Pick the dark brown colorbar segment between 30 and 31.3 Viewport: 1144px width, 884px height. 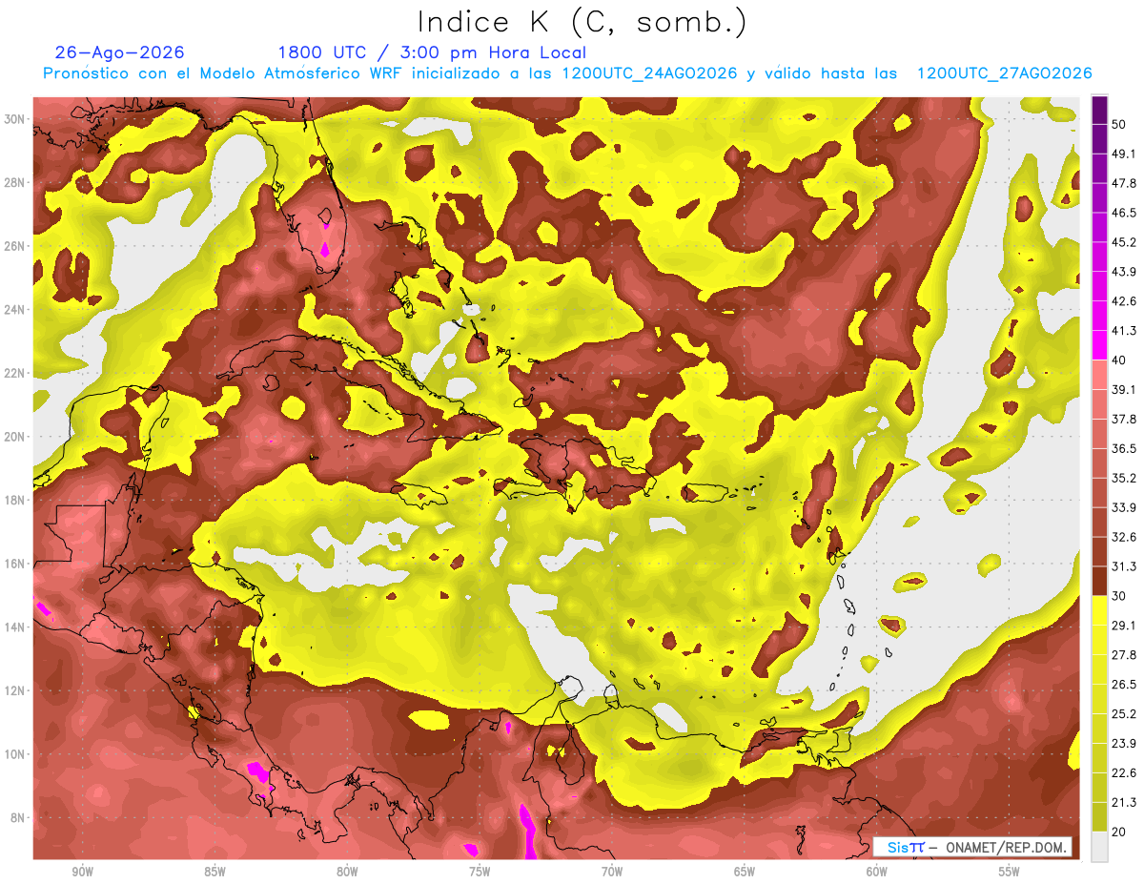click(x=1099, y=581)
